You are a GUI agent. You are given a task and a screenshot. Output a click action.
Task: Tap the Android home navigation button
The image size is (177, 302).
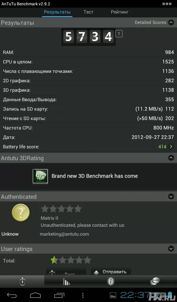coord(35,295)
